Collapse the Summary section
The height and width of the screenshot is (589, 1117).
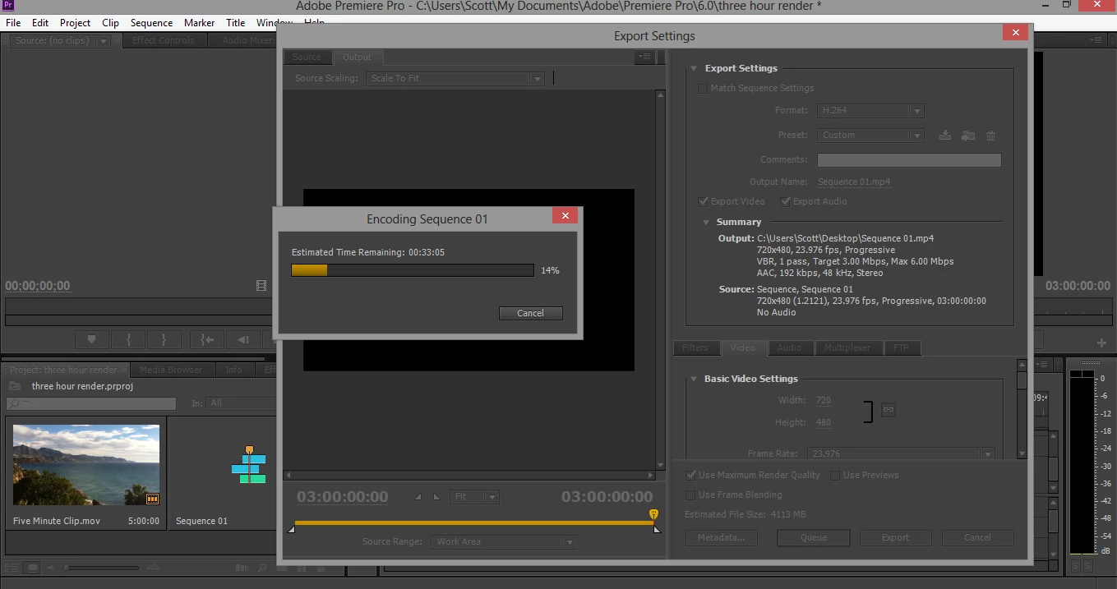click(706, 223)
